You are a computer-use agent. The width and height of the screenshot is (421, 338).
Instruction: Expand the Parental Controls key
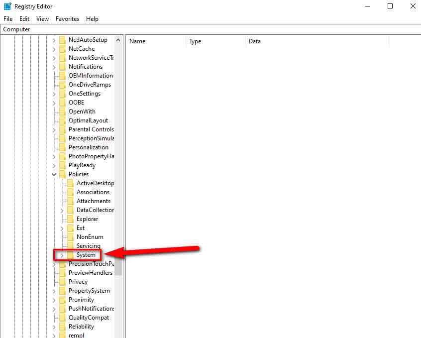54,130
